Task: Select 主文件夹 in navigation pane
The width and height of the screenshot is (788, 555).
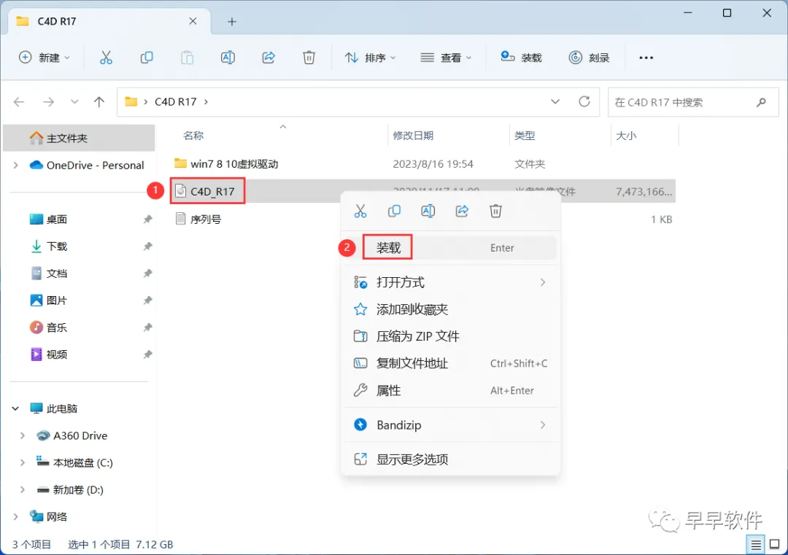Action: point(79,138)
